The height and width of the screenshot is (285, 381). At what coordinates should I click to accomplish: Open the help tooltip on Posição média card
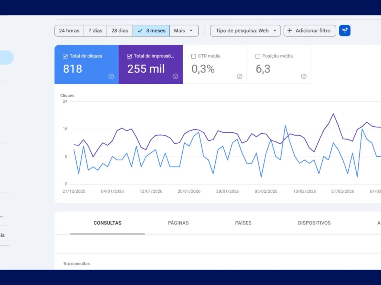[x=304, y=76]
